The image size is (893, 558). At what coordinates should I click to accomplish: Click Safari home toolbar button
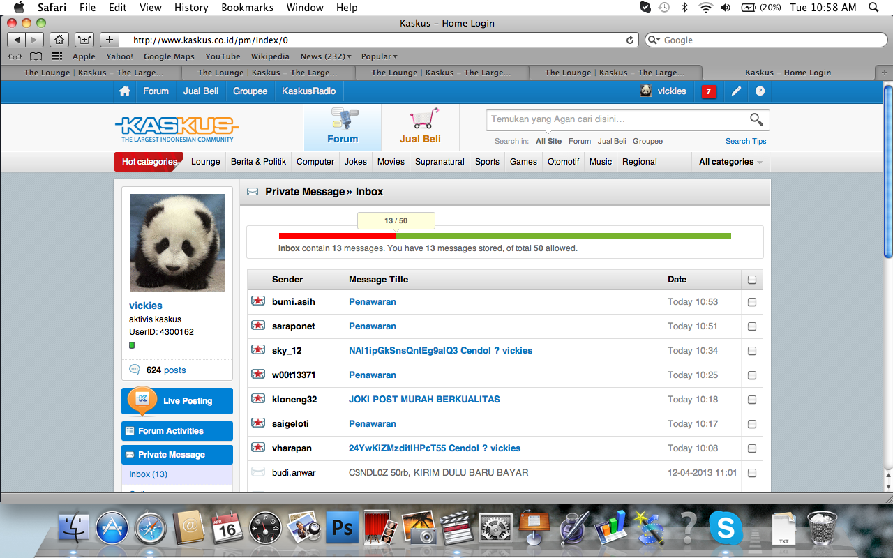point(59,40)
